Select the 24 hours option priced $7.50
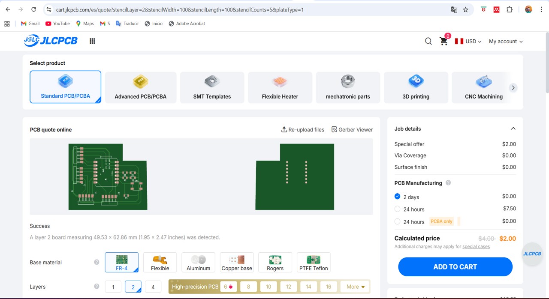This screenshot has width=549, height=299. click(397, 209)
